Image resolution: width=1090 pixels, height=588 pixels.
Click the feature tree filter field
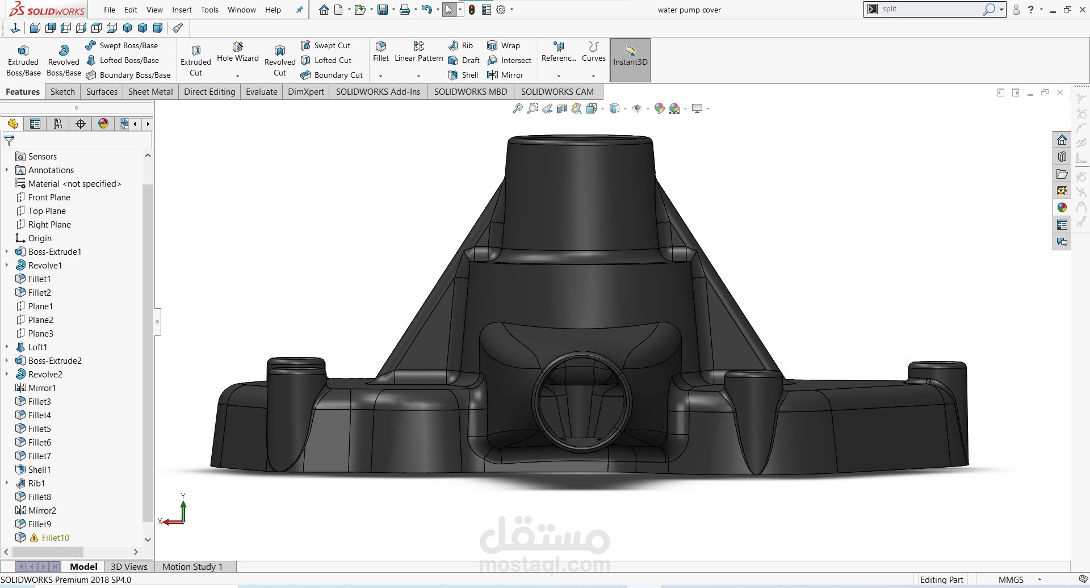[x=78, y=140]
